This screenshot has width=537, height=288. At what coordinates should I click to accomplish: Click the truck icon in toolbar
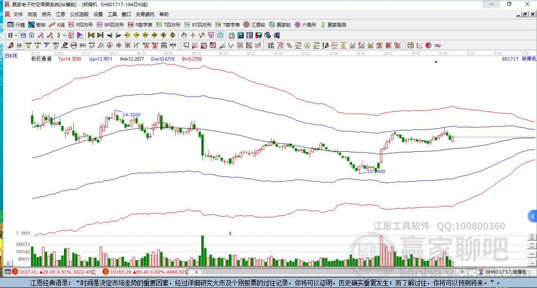pos(277,35)
